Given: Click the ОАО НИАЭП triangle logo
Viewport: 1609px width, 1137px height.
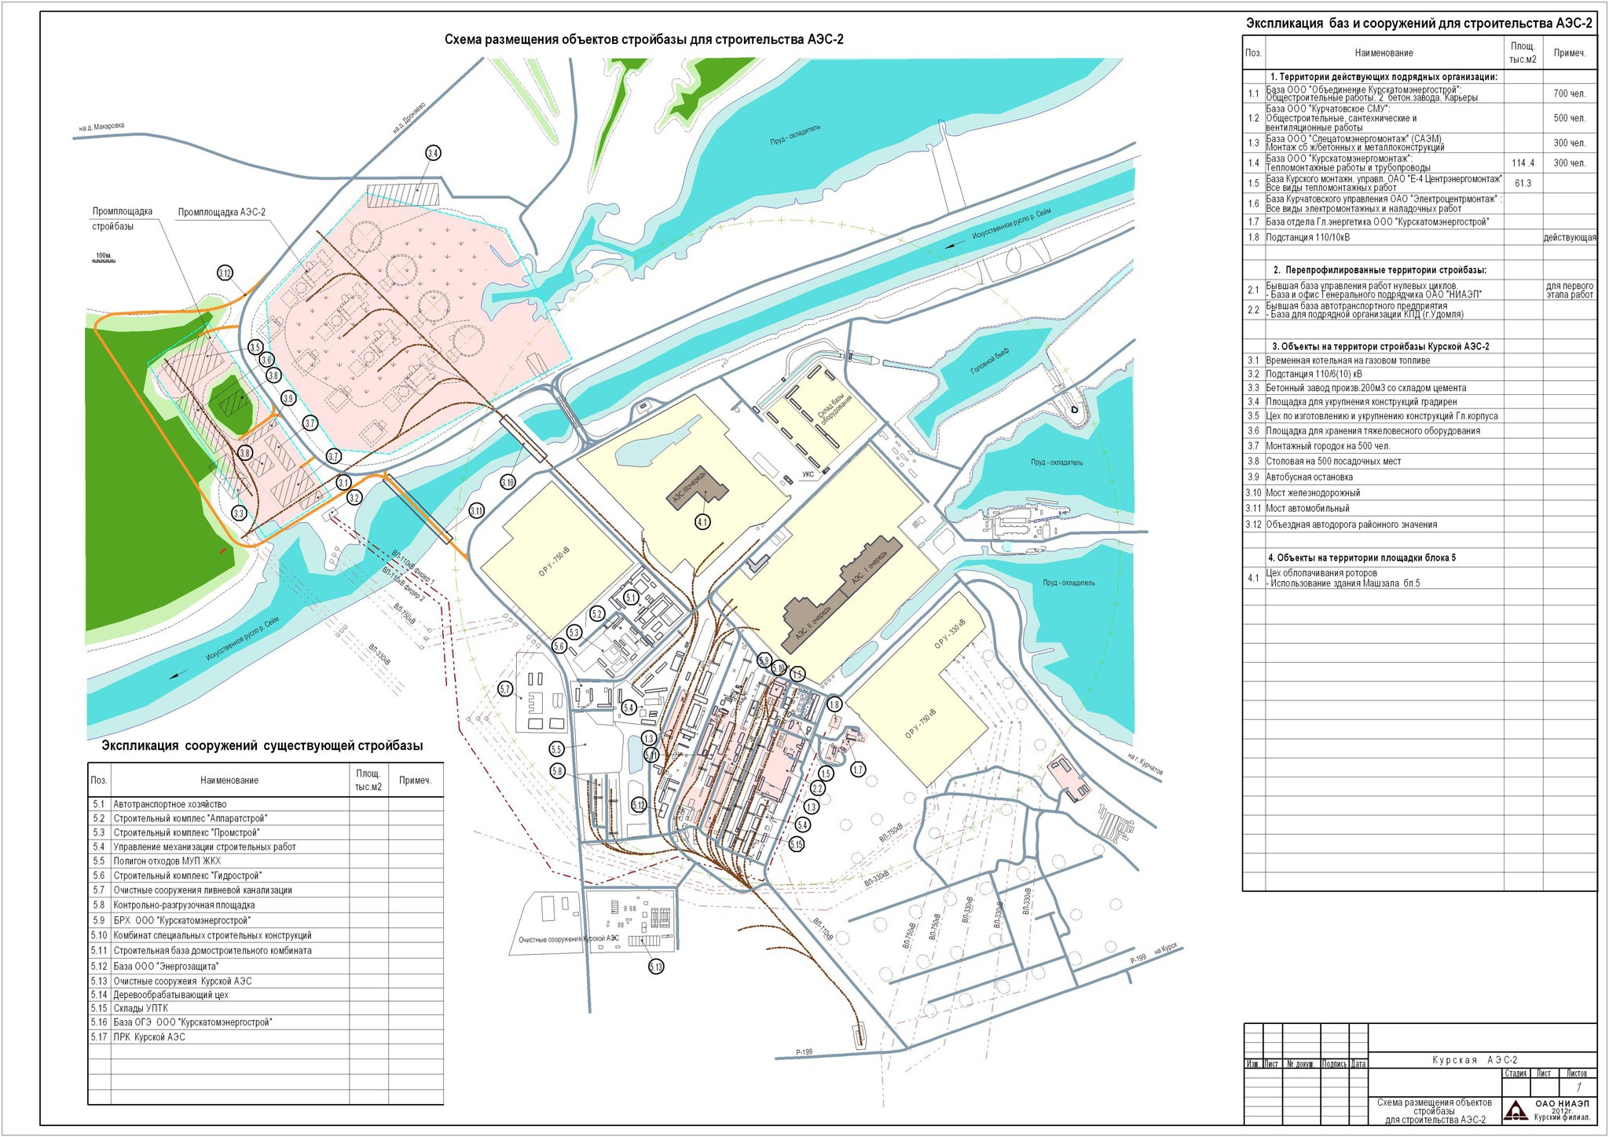Looking at the screenshot, I should (1516, 1110).
